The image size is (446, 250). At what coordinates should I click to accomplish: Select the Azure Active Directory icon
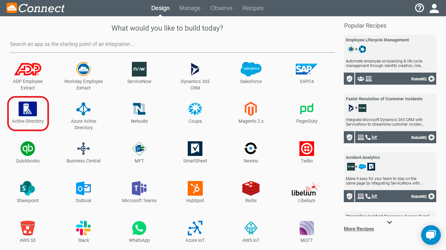[x=84, y=109]
